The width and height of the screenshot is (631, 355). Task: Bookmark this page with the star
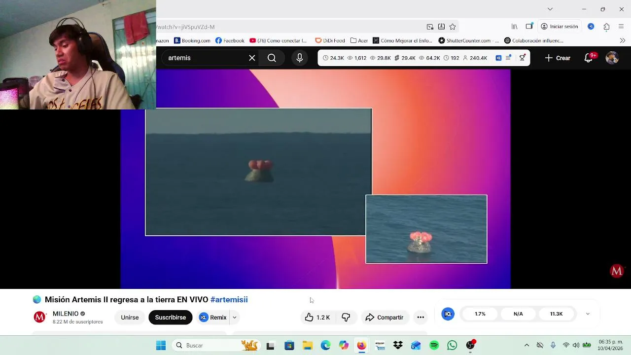[453, 27]
